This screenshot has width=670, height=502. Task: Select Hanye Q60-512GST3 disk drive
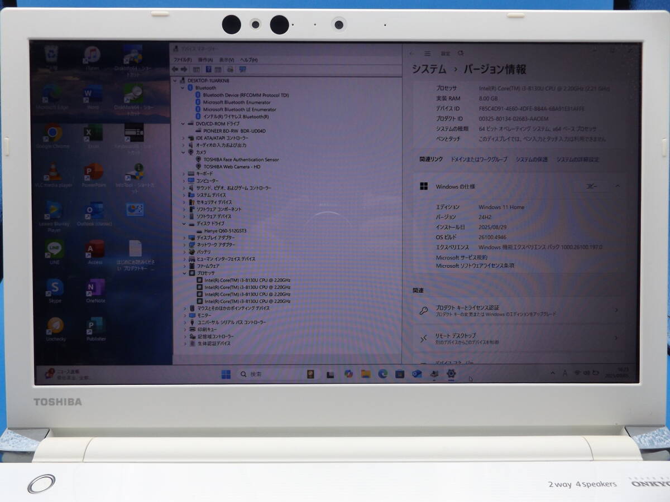[x=225, y=230]
